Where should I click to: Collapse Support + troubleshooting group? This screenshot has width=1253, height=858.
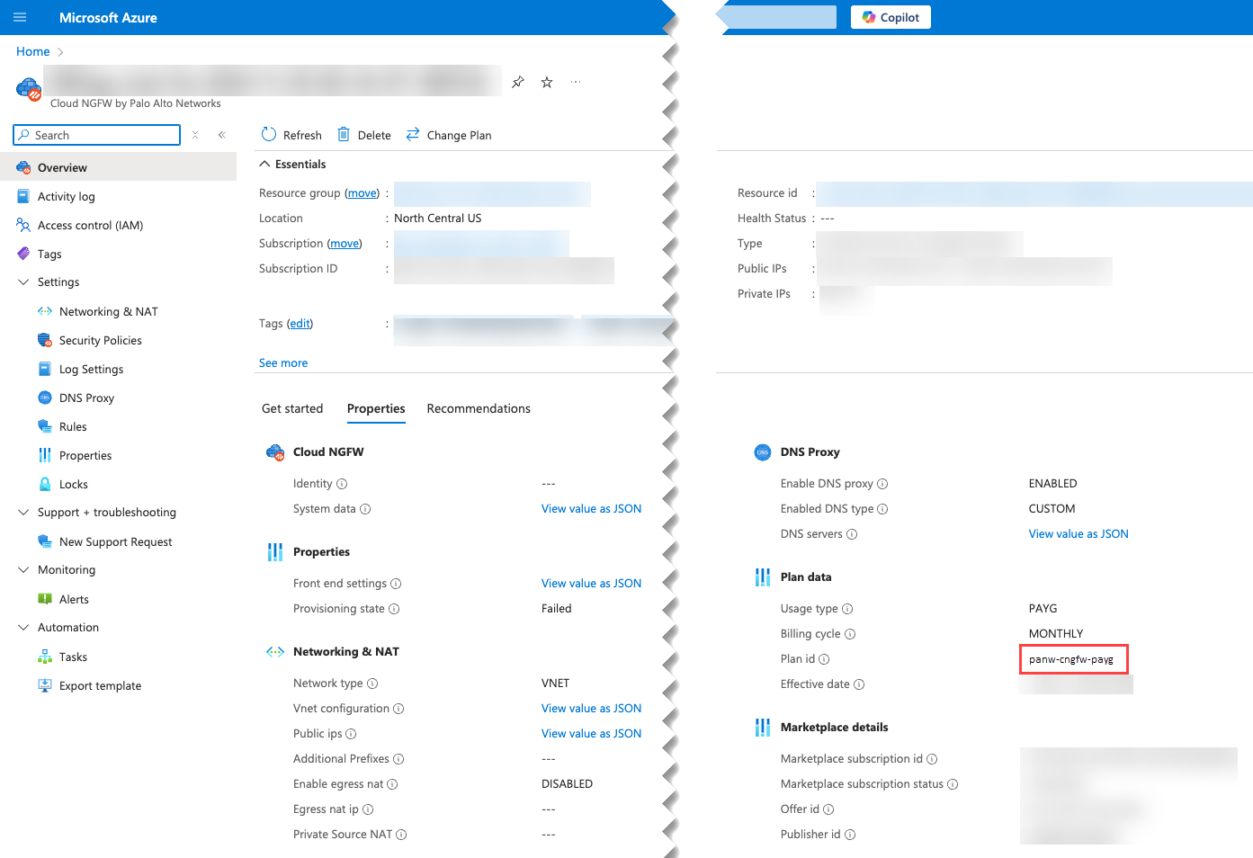click(x=23, y=513)
